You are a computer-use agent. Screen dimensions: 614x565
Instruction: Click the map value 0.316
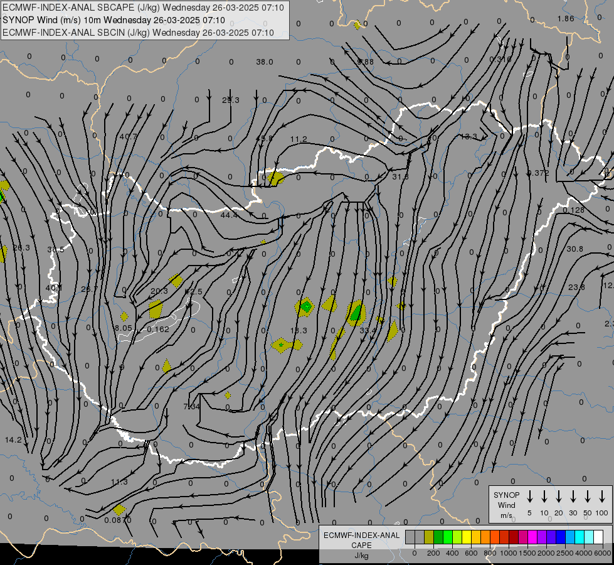[x=500, y=59]
